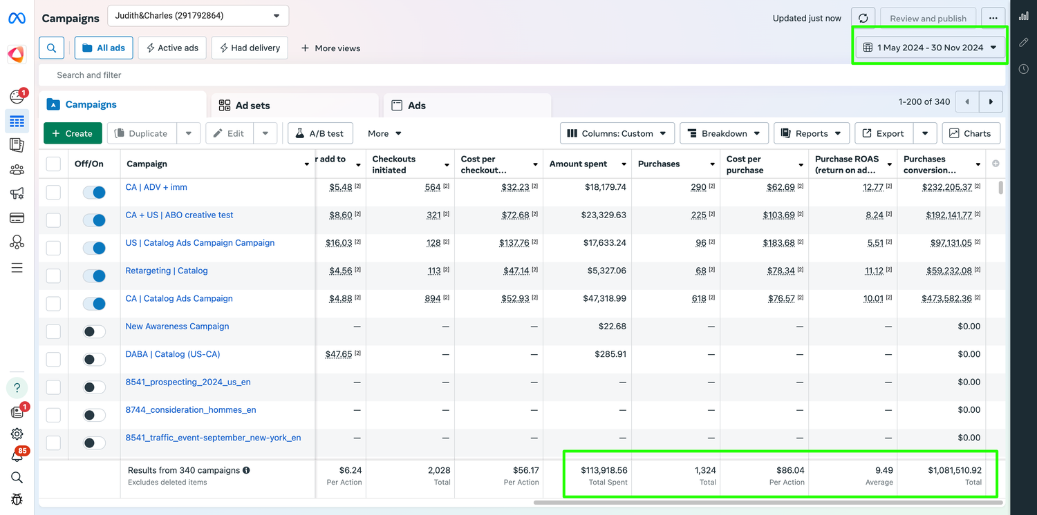Go to the next page arrow

[x=991, y=101]
